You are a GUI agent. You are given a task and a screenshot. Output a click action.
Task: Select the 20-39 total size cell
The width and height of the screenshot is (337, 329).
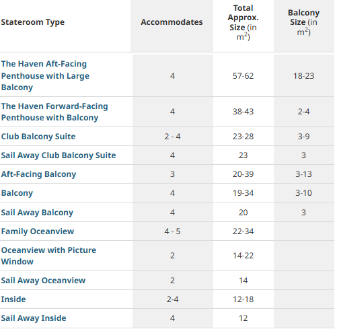pyautogui.click(x=244, y=174)
